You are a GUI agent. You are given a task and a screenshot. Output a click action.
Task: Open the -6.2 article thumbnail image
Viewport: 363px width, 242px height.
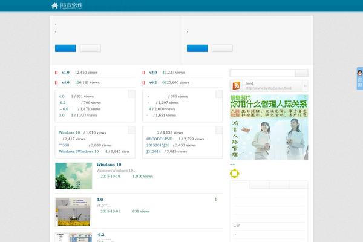click(x=74, y=237)
